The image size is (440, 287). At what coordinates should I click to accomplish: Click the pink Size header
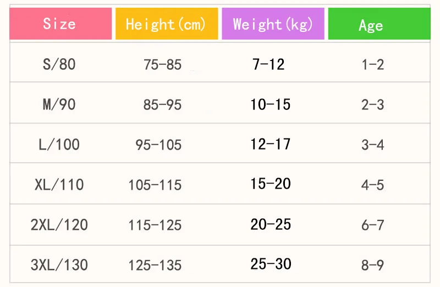(x=61, y=24)
